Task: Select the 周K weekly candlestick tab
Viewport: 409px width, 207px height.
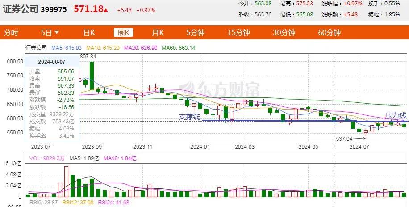Action: click(x=123, y=32)
